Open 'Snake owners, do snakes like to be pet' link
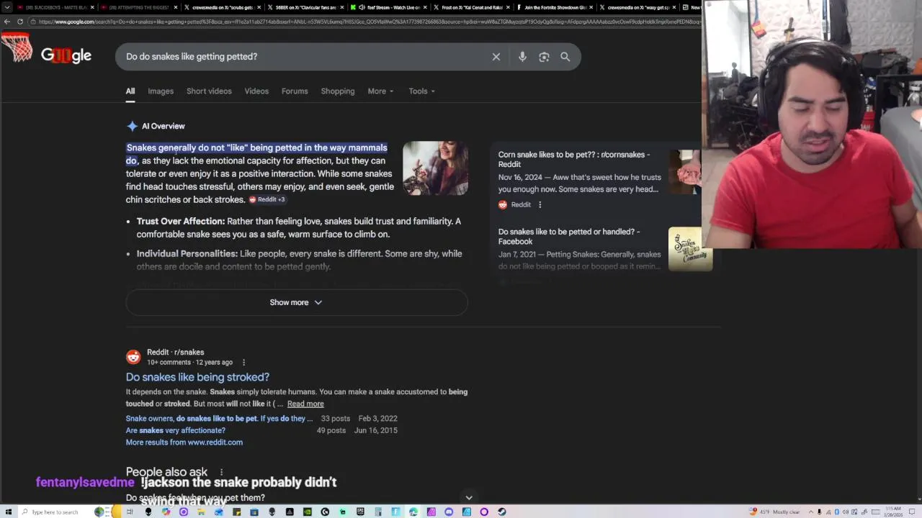The image size is (922, 518). [220, 418]
